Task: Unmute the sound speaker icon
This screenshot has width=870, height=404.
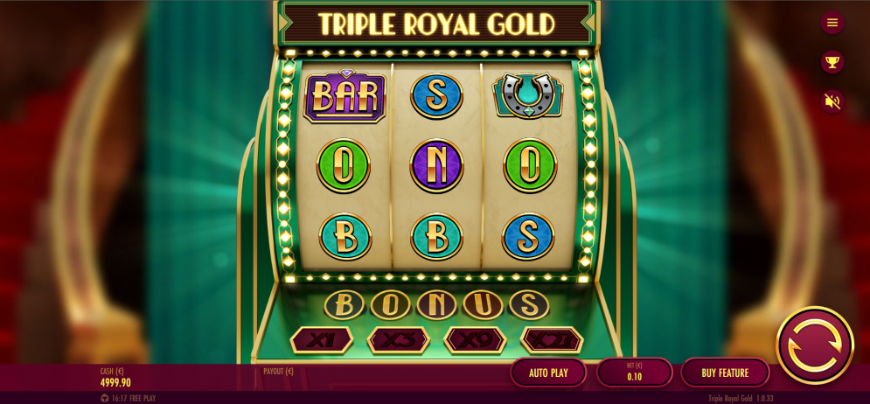Action: 832,101
